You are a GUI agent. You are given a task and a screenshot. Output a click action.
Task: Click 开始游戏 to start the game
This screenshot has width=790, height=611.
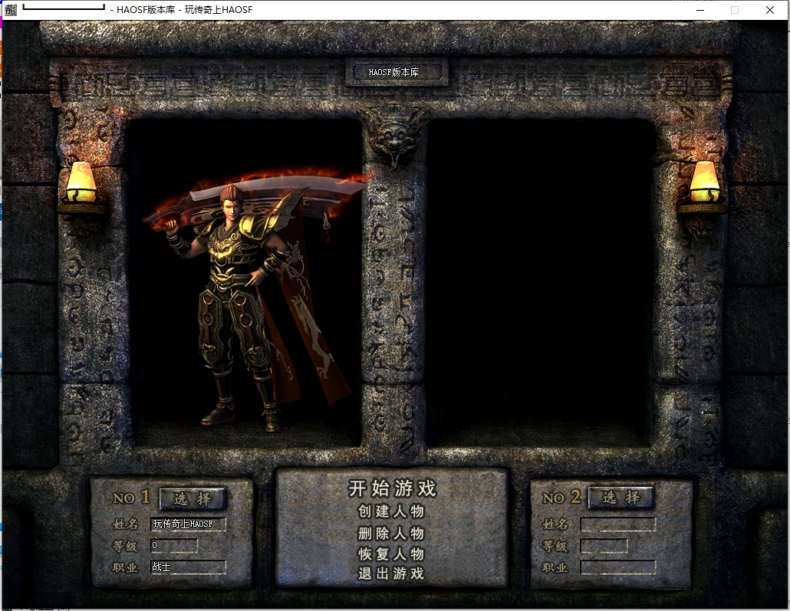click(392, 488)
